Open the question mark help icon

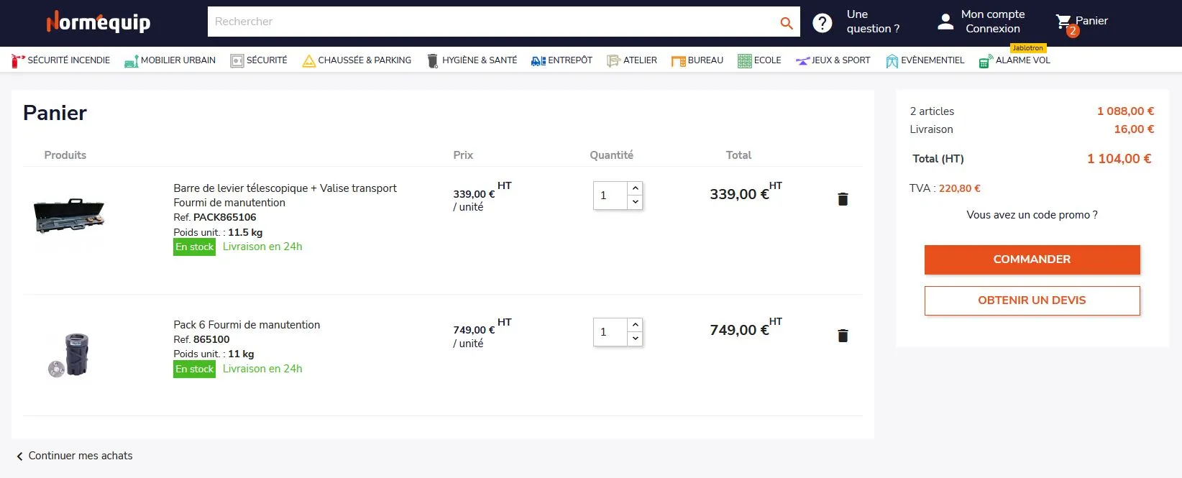(822, 23)
